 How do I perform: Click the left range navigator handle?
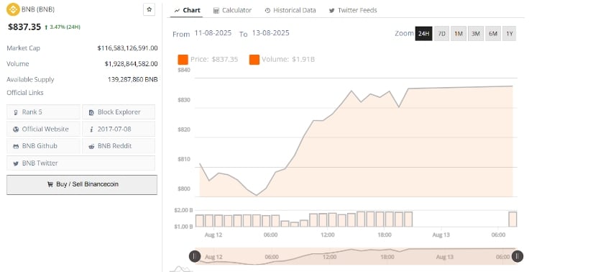point(194,256)
